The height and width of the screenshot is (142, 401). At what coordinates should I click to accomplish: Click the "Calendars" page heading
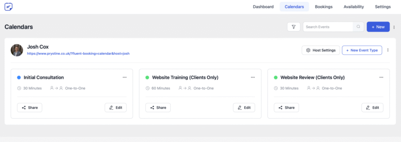click(19, 27)
